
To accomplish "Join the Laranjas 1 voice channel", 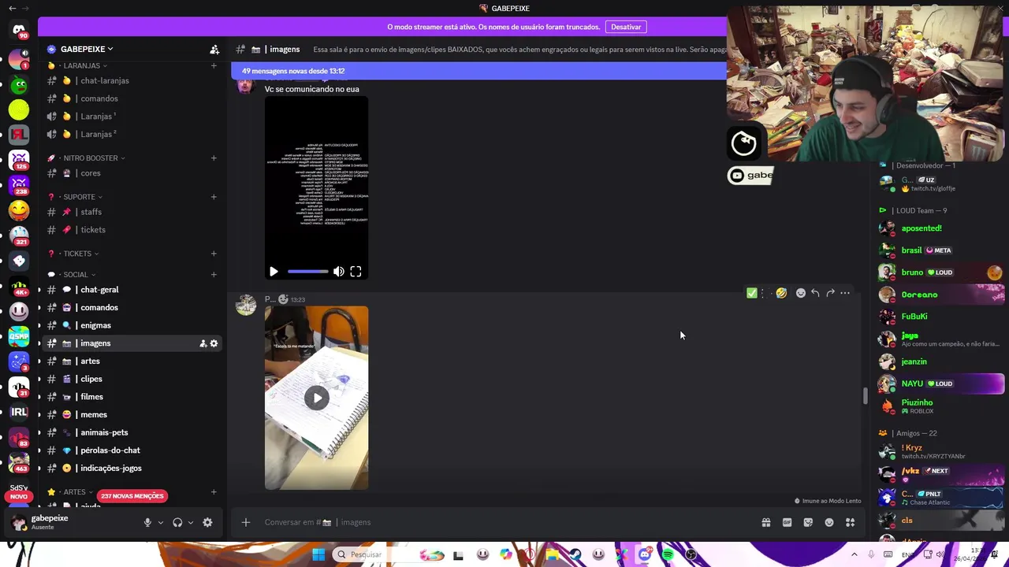I will pyautogui.click(x=132, y=117).
